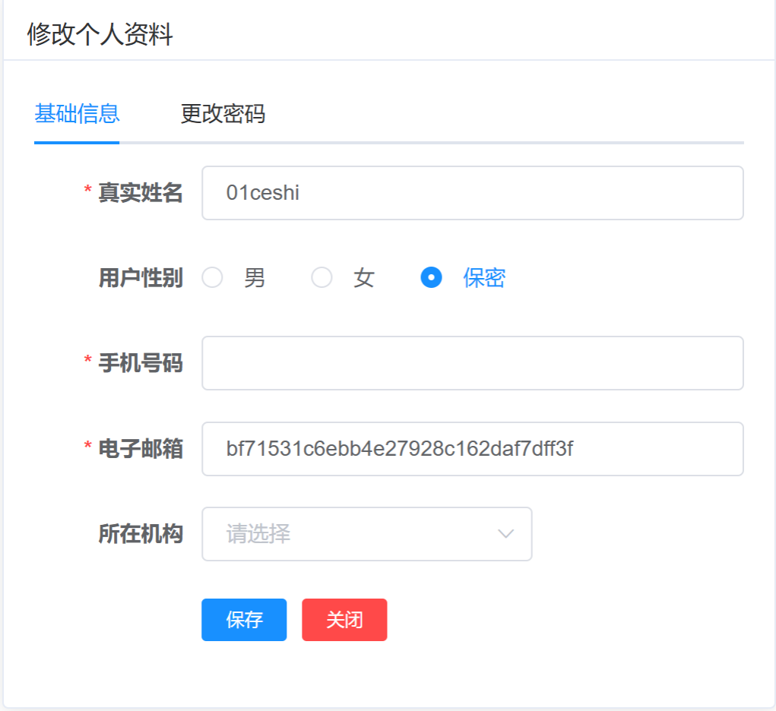This screenshot has height=711, width=776.
Task: Switch to the 基础信息 tab
Action: point(77,114)
